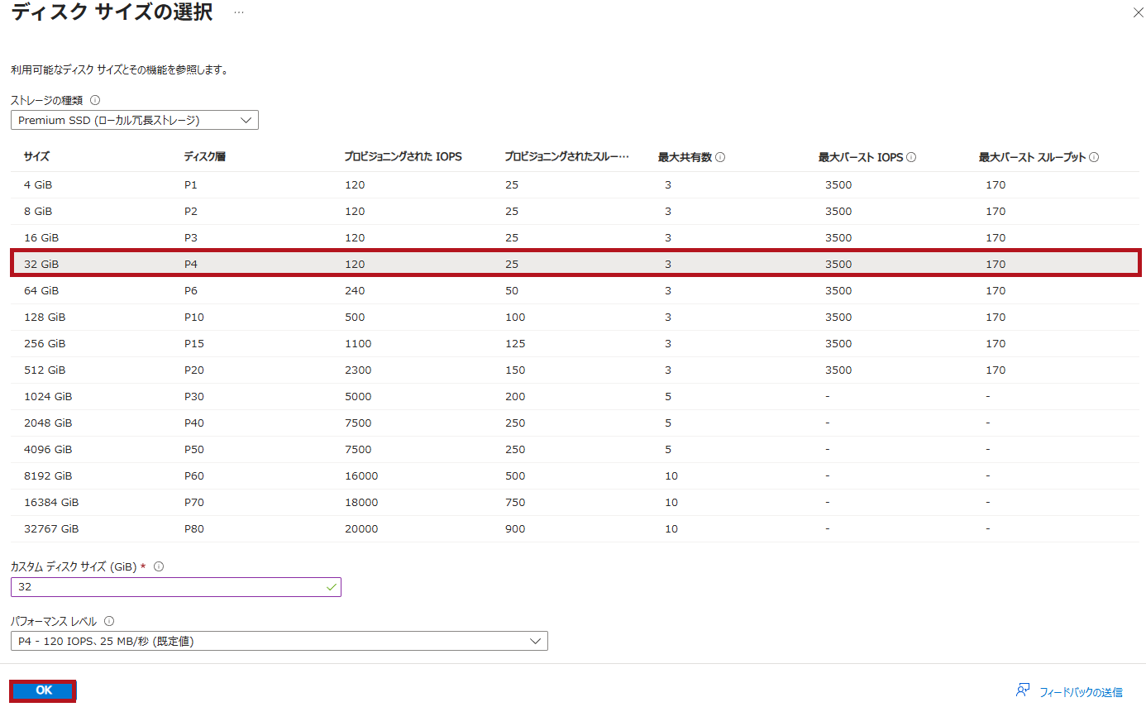The width and height of the screenshot is (1146, 707).
Task: Click info icon beside 最大共有数 header
Action: point(720,157)
